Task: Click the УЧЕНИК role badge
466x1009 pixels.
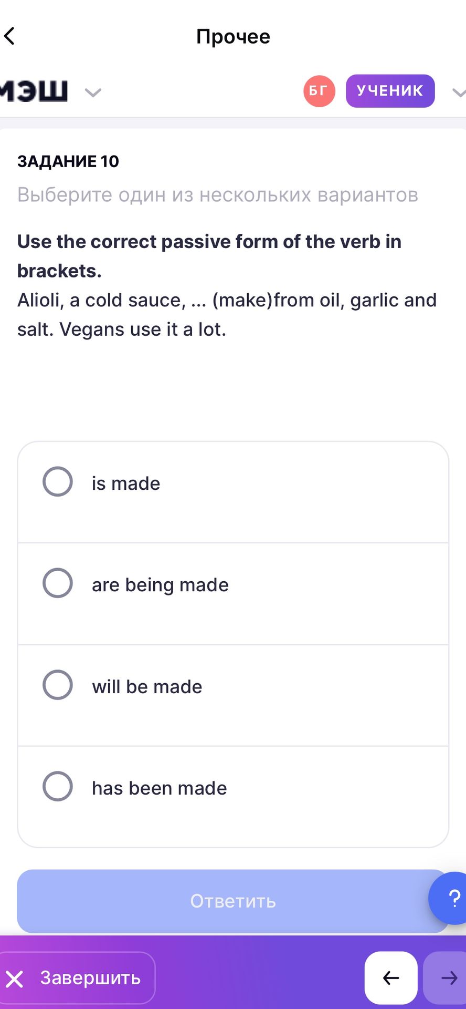Action: click(x=390, y=91)
